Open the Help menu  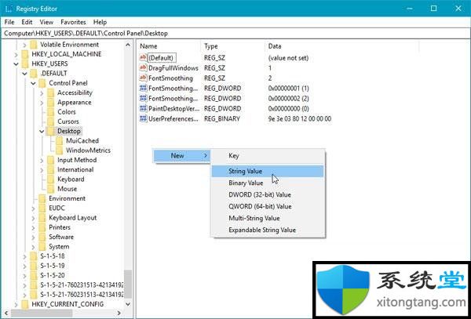click(x=100, y=22)
